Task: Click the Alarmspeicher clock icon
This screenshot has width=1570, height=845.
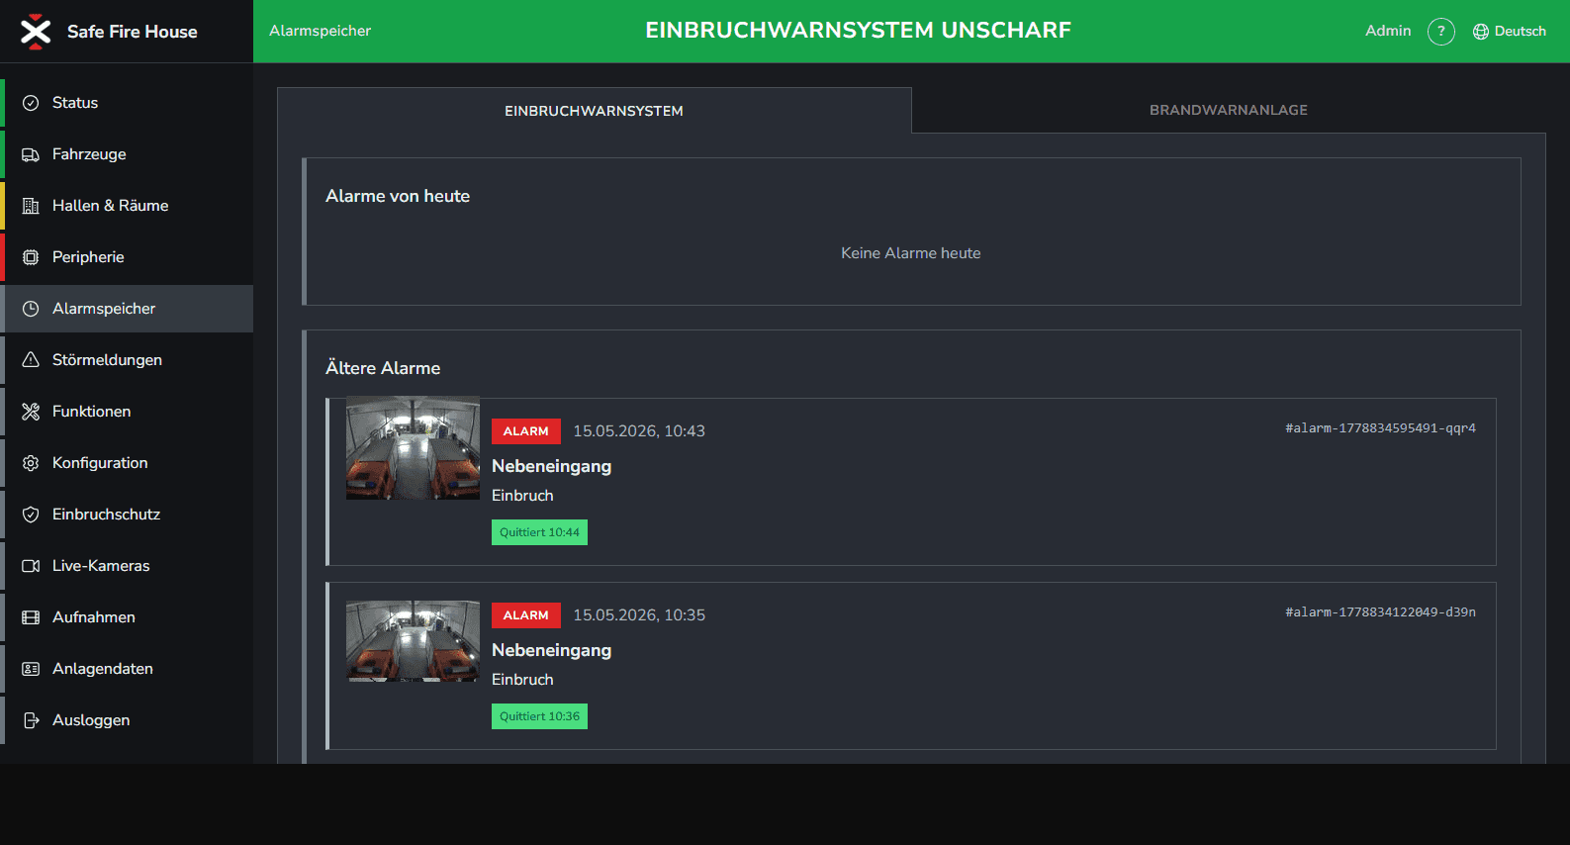Action: coord(31,309)
